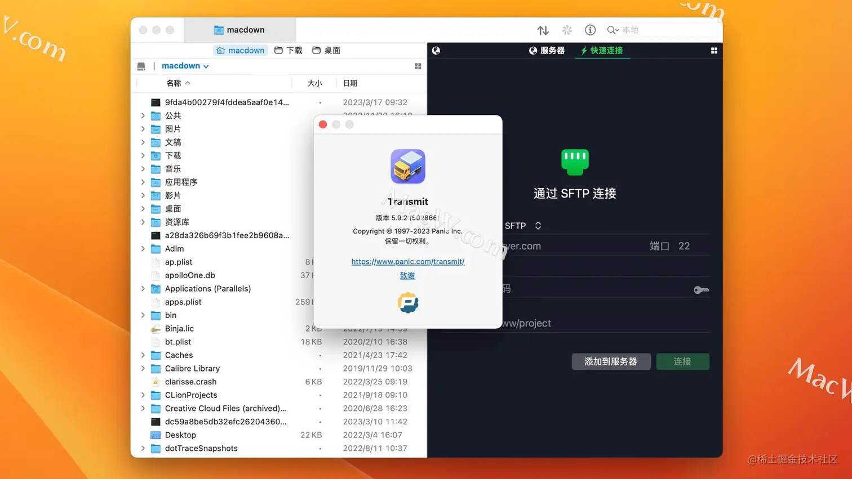
Task: Open 下载 favorite folder
Action: tap(288, 50)
